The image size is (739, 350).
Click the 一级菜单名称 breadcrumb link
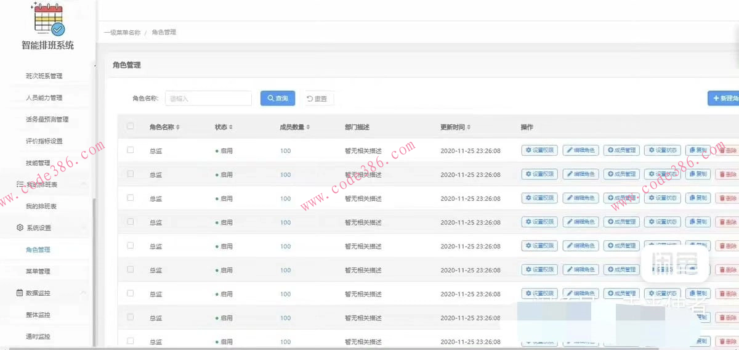point(122,32)
